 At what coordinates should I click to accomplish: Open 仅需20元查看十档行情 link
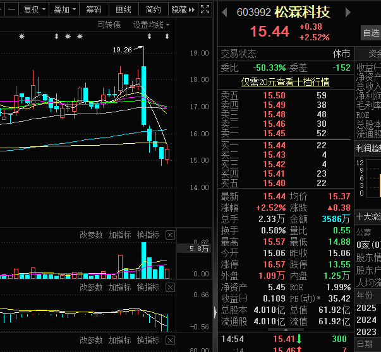[x=285, y=82]
